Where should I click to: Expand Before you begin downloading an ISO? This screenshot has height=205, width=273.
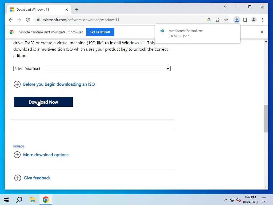pos(54,84)
